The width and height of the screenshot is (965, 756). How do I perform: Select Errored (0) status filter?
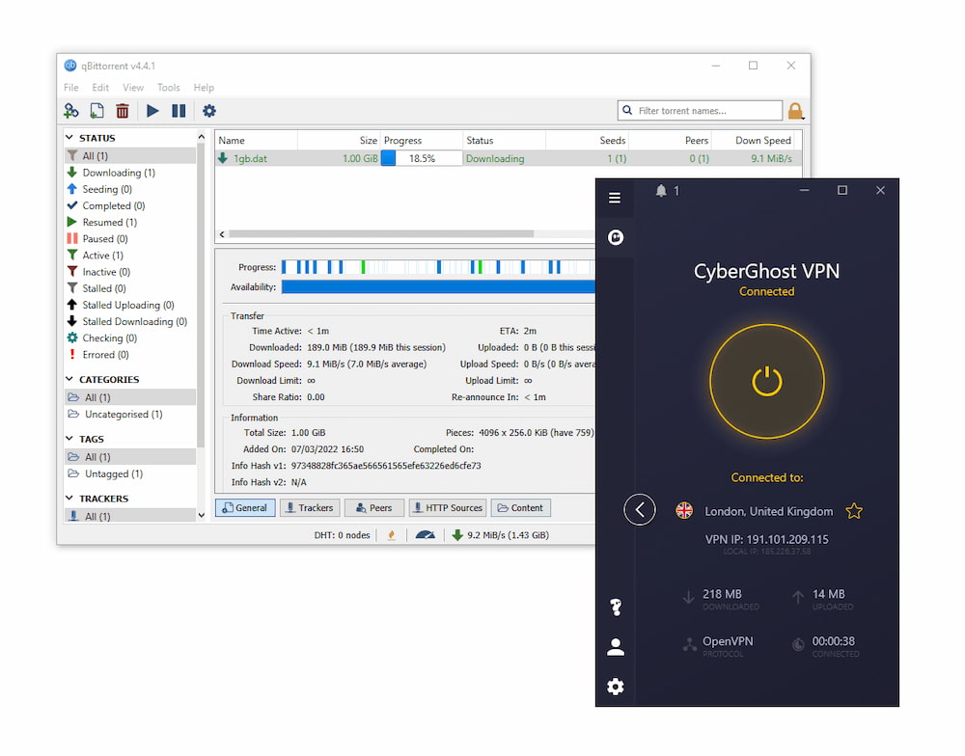click(x=105, y=355)
